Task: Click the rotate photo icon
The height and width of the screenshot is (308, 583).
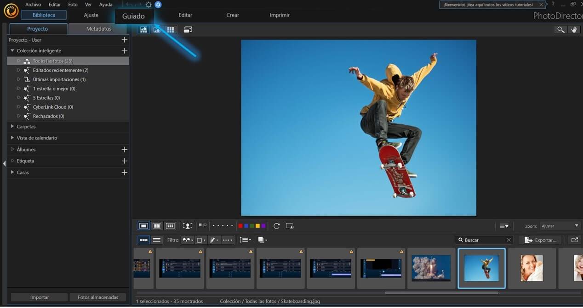Action: click(x=276, y=226)
